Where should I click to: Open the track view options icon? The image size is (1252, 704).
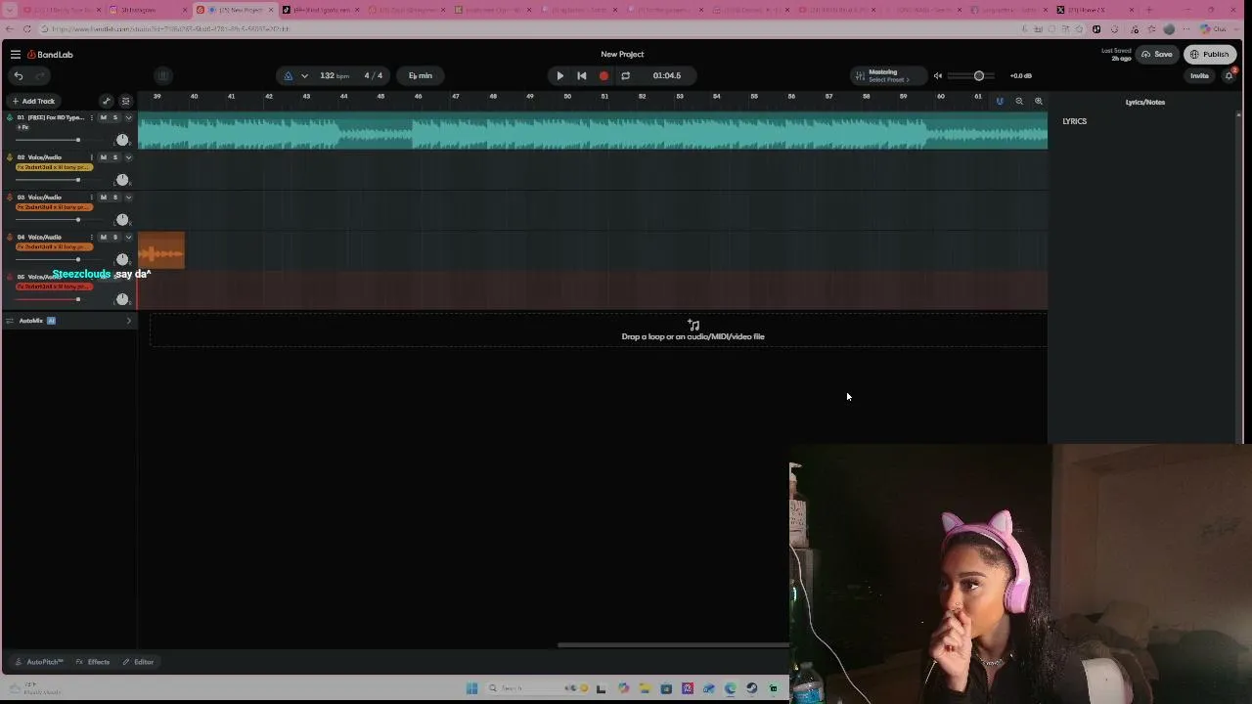tap(125, 101)
